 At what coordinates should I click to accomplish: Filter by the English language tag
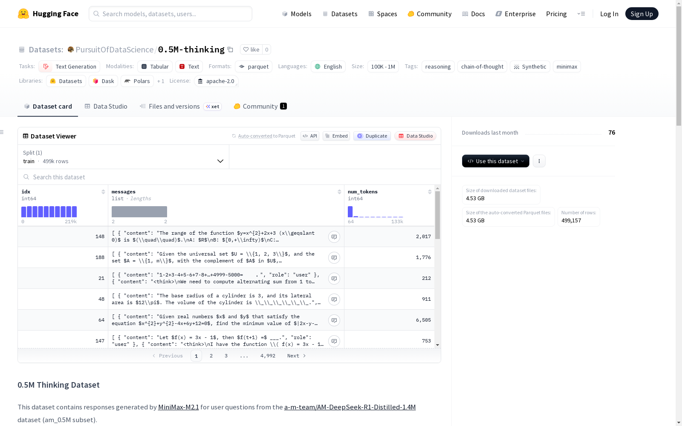(328, 66)
